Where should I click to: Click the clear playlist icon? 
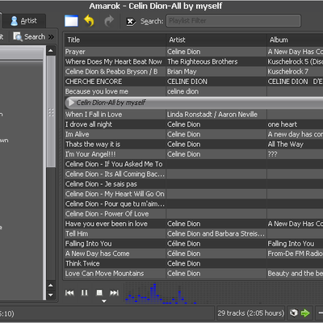[71, 21]
